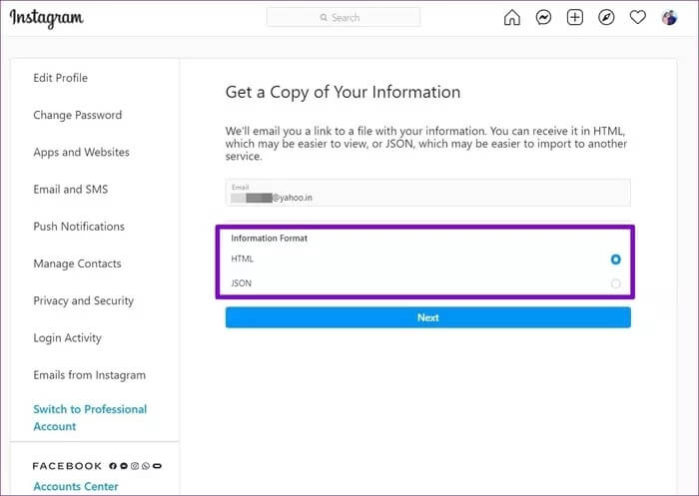Open Privacy and Security settings
Screen dimensions: 699x496
(x=83, y=300)
